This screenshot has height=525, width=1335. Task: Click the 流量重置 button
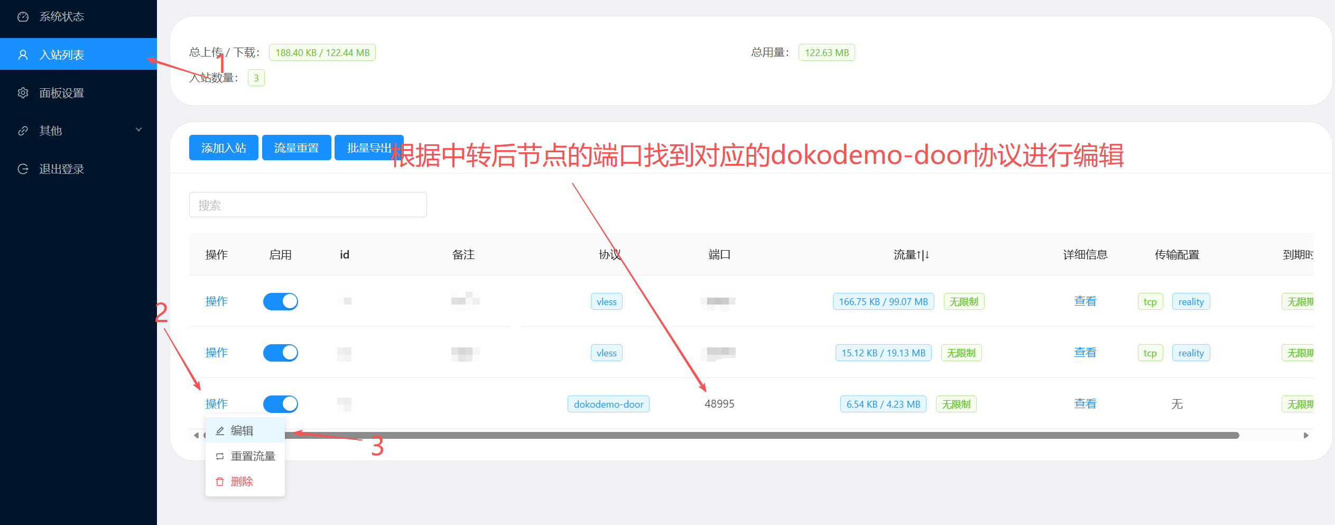[296, 148]
